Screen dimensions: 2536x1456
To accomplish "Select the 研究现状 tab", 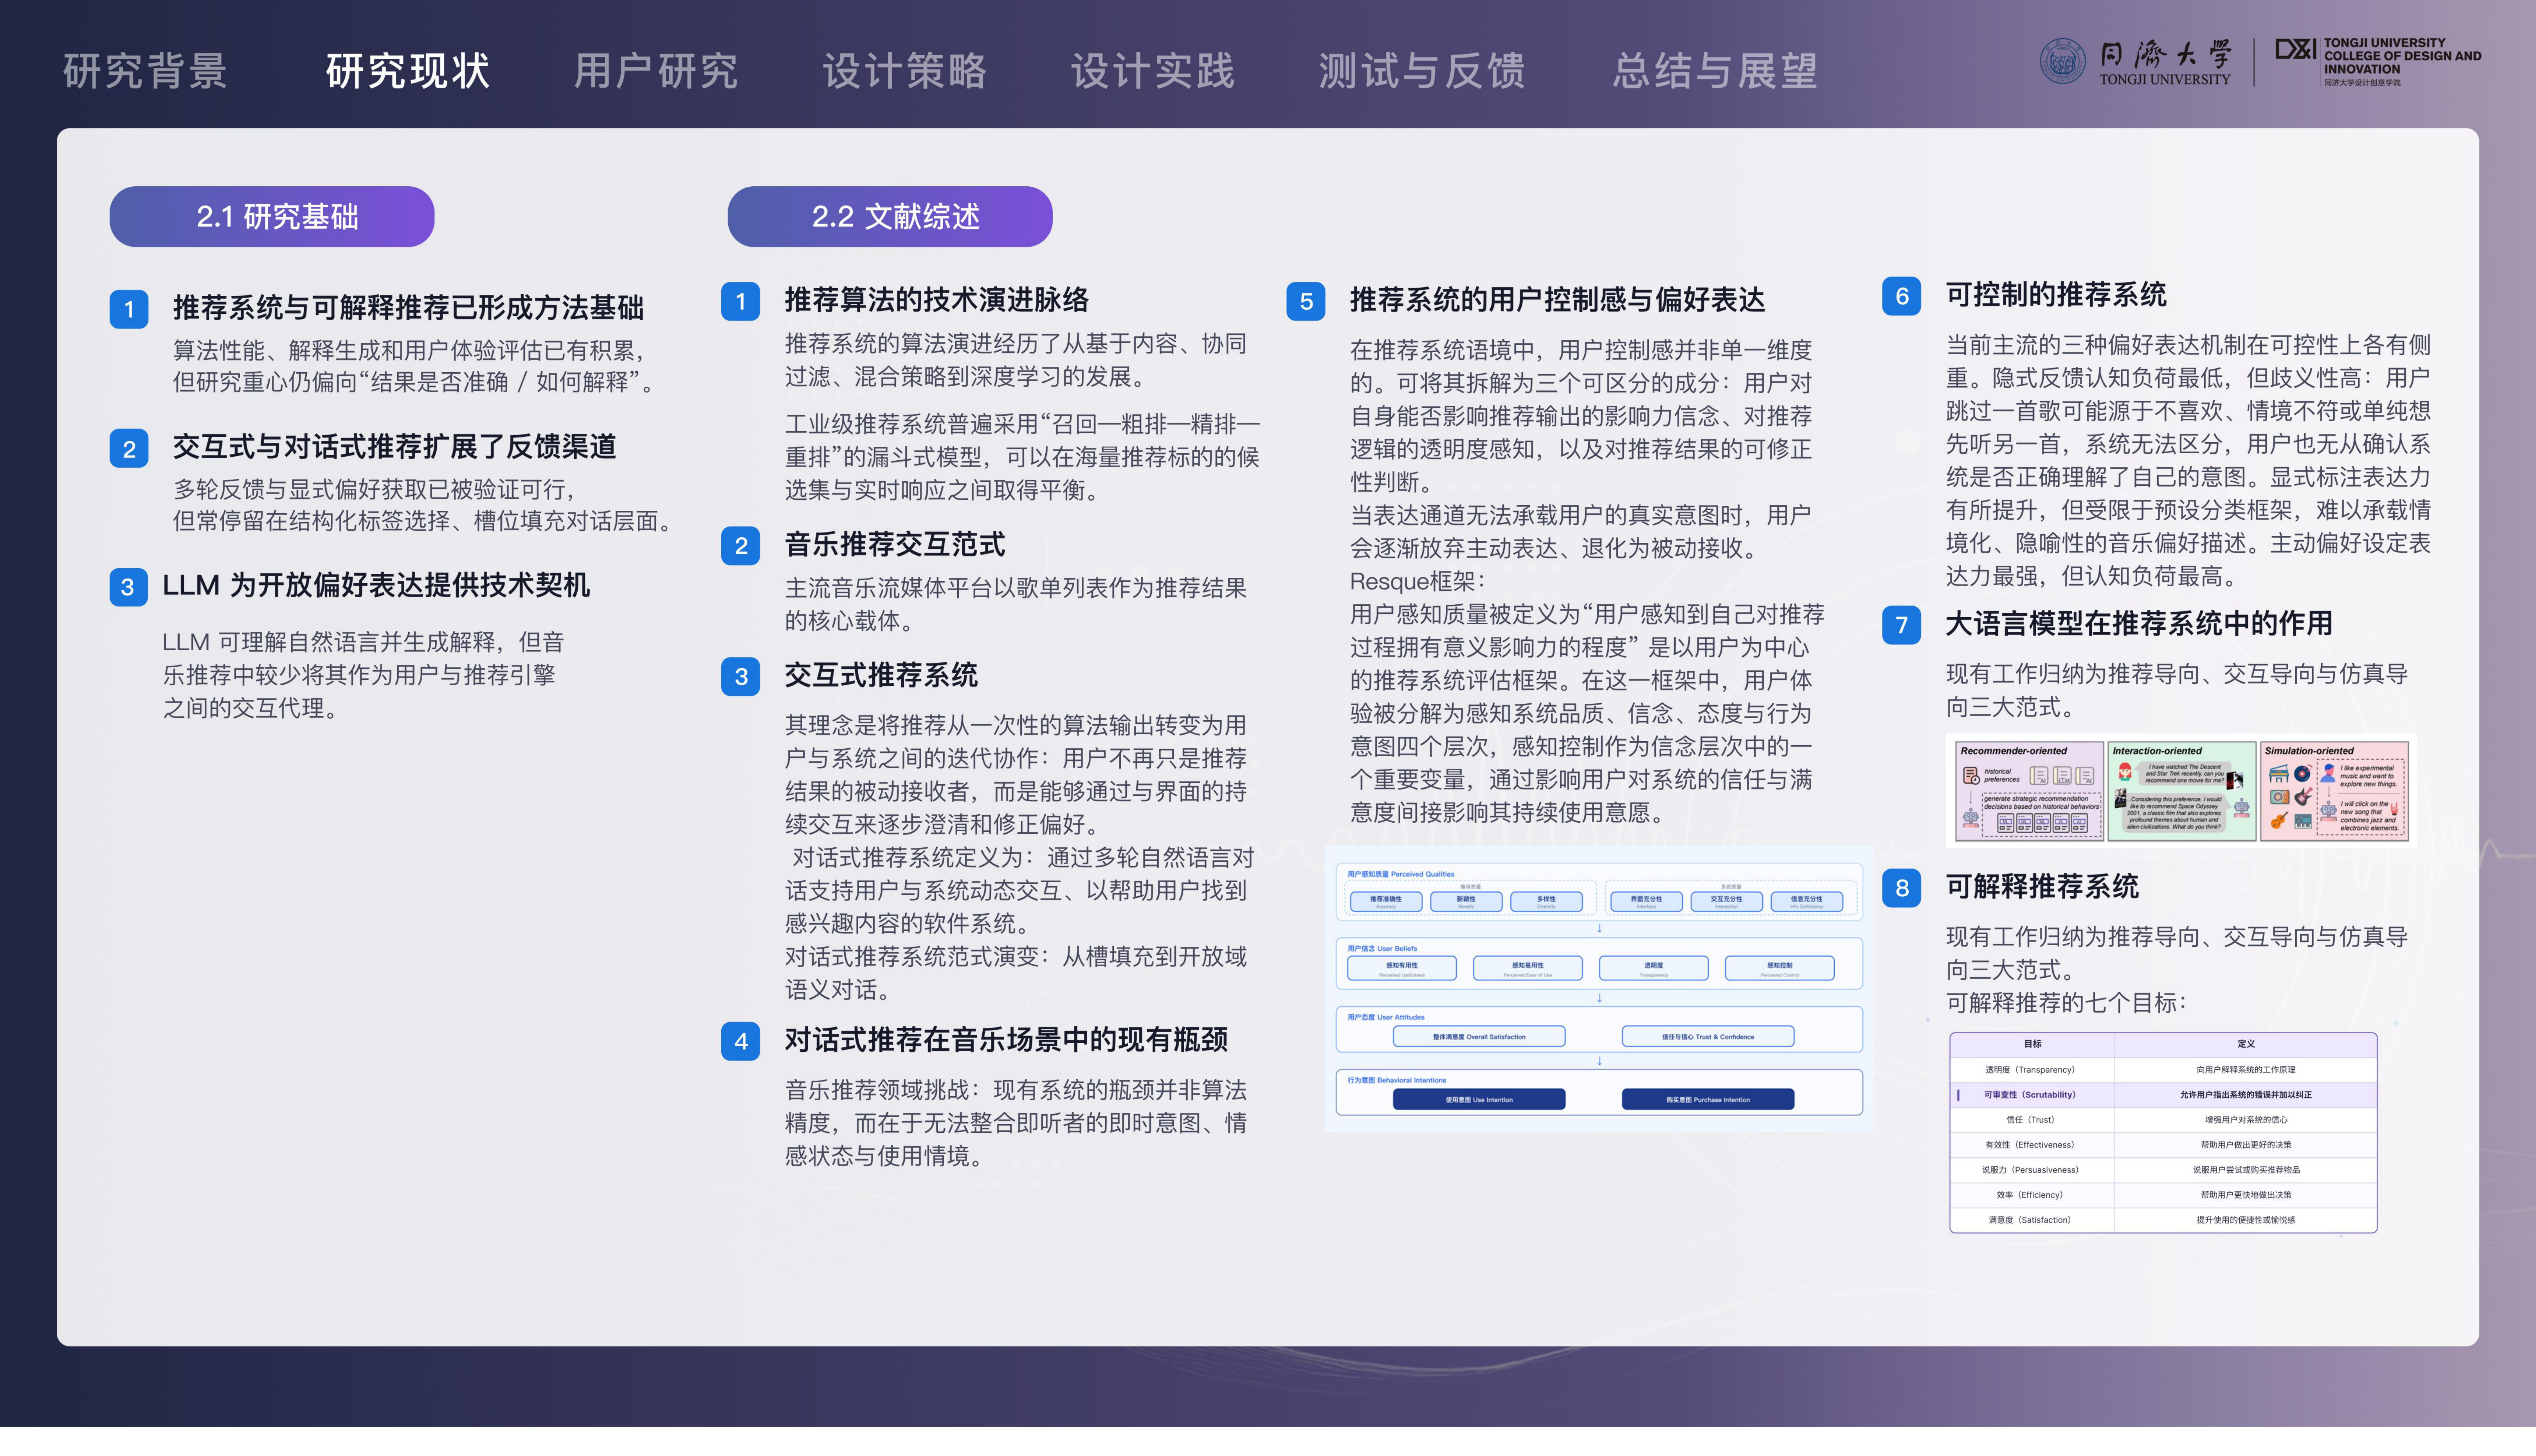I will [x=408, y=71].
